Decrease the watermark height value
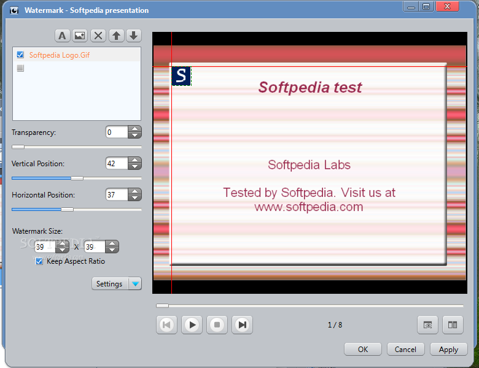This screenshot has width=479, height=368. pyautogui.click(x=112, y=250)
